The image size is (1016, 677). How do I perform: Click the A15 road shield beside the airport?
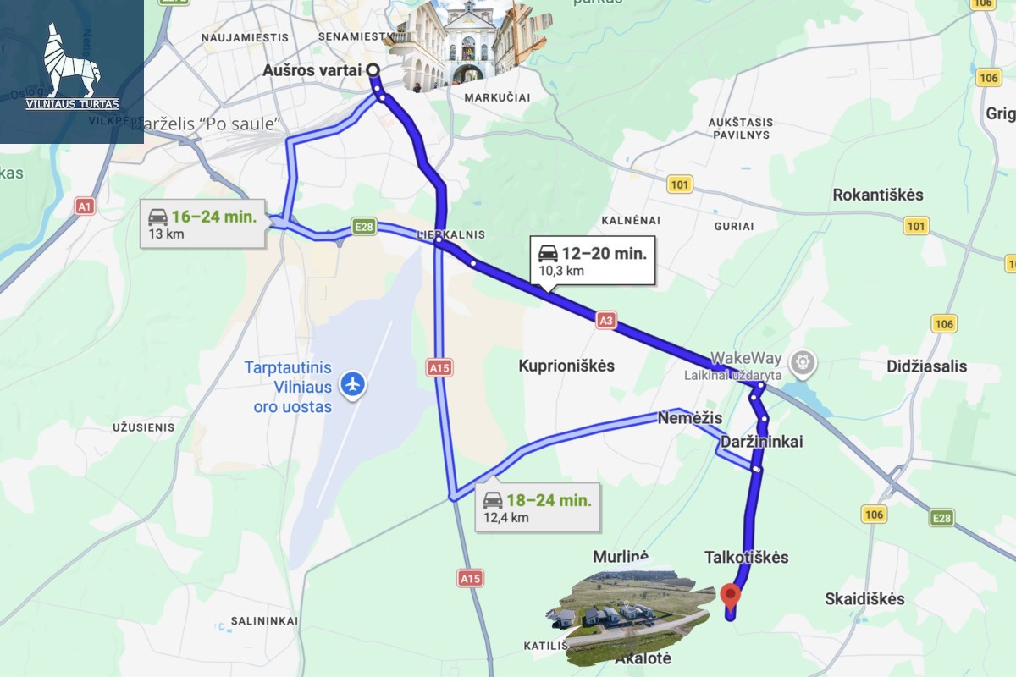(439, 367)
